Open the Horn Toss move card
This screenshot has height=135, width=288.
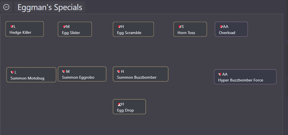(190, 29)
